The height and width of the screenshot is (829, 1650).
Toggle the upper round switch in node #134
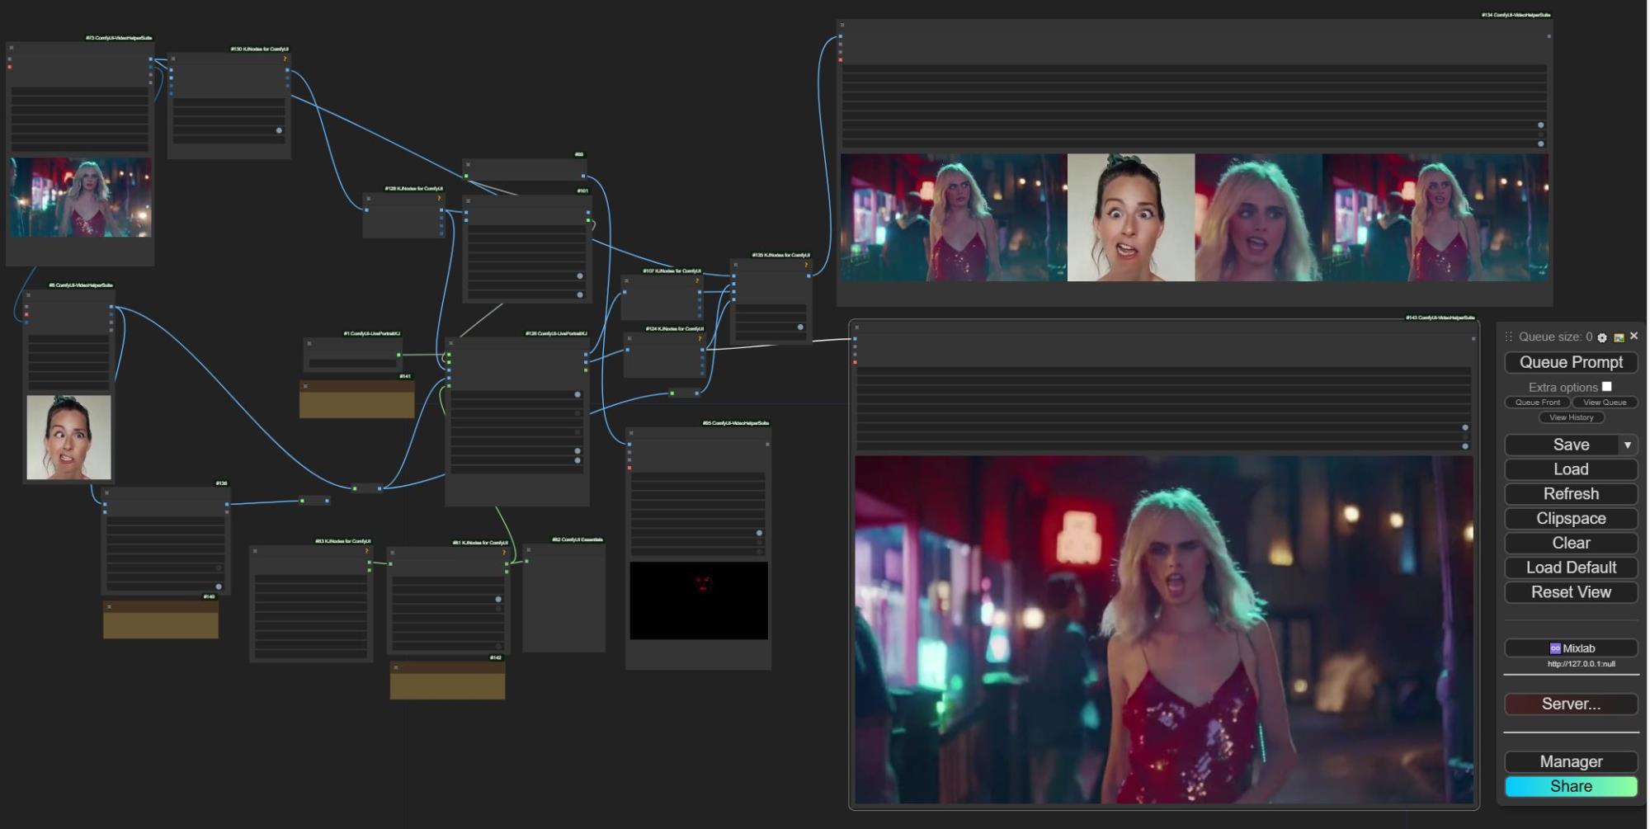coord(1540,125)
